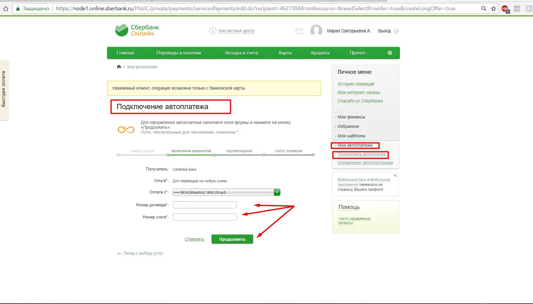This screenshot has width=533, height=304.
Task: Click Назад к выбору услуг link
Action: point(143,253)
